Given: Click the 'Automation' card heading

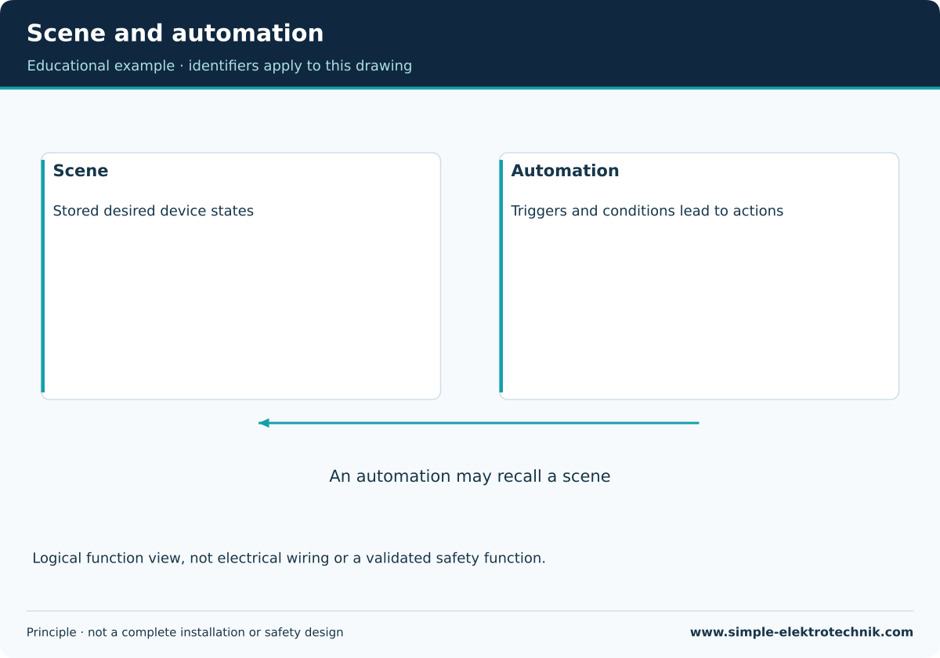Looking at the screenshot, I should pos(565,171).
